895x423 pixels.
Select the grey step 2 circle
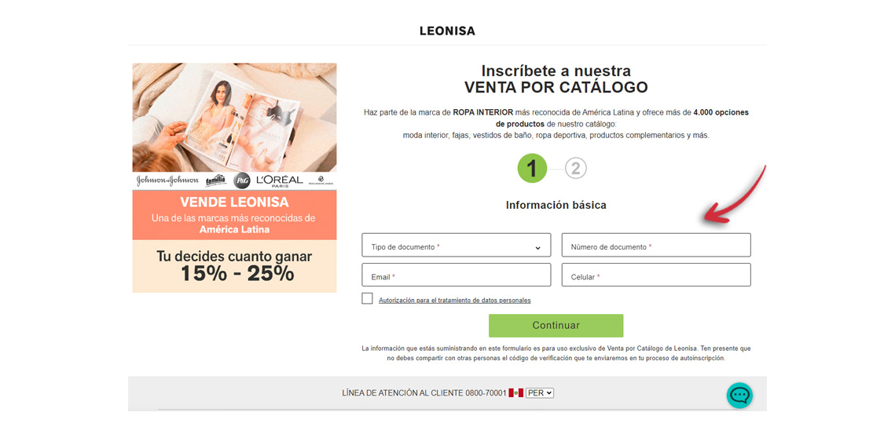(x=575, y=168)
